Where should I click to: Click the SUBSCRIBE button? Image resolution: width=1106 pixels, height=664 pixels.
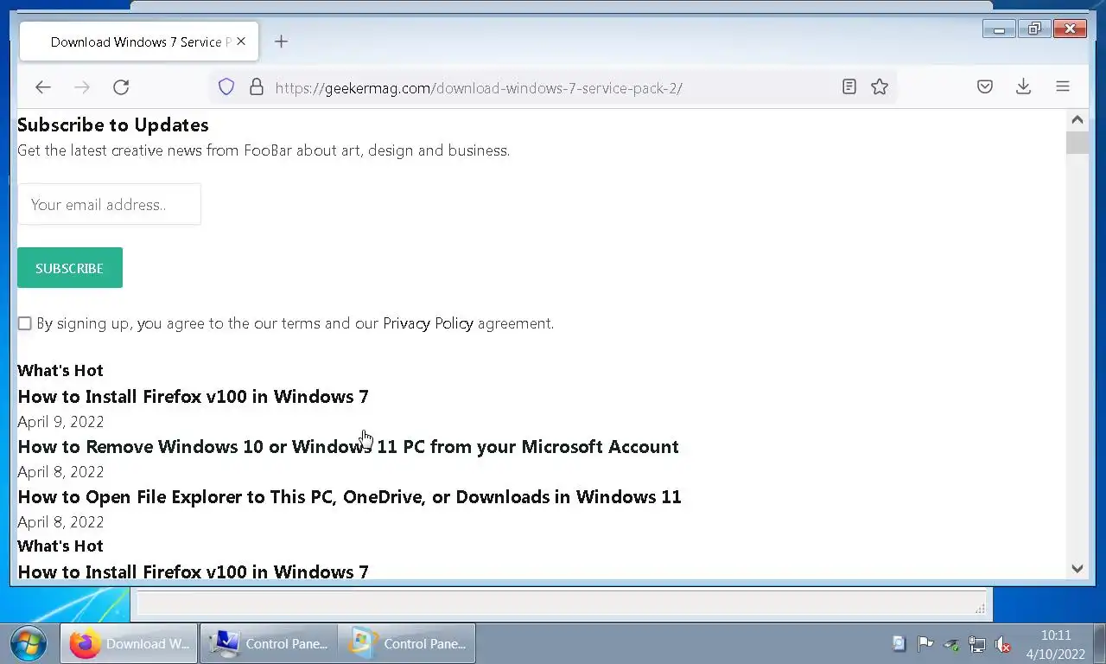pyautogui.click(x=70, y=268)
